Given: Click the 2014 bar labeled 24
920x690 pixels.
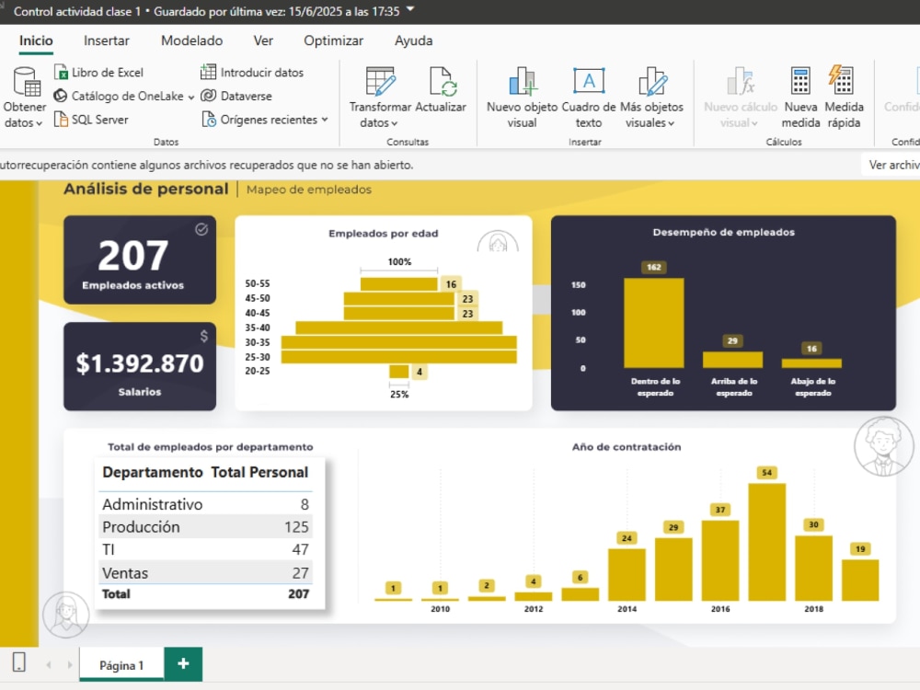Looking at the screenshot, I should pos(627,574).
